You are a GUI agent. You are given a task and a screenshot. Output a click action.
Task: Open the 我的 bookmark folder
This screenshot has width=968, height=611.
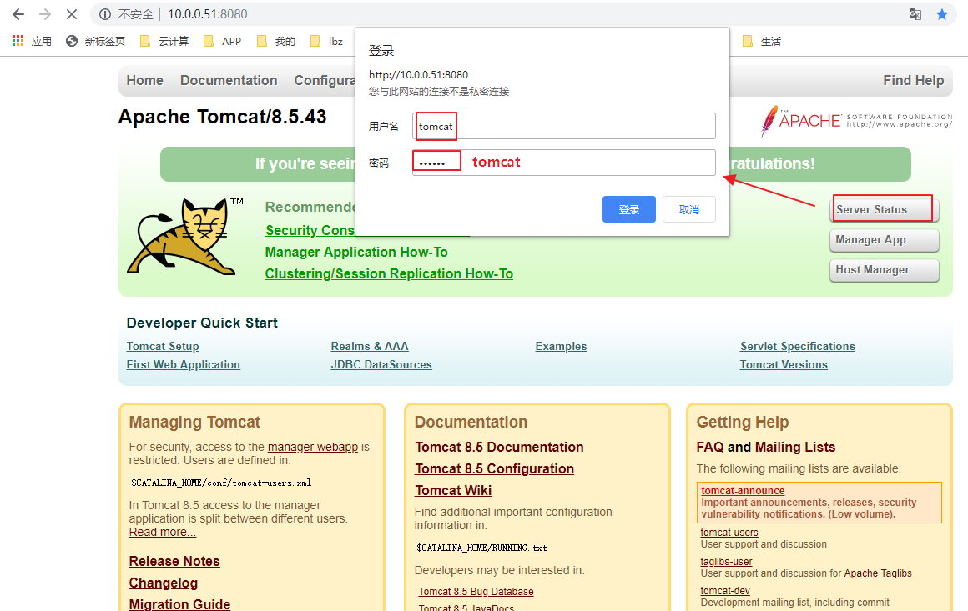click(x=276, y=42)
